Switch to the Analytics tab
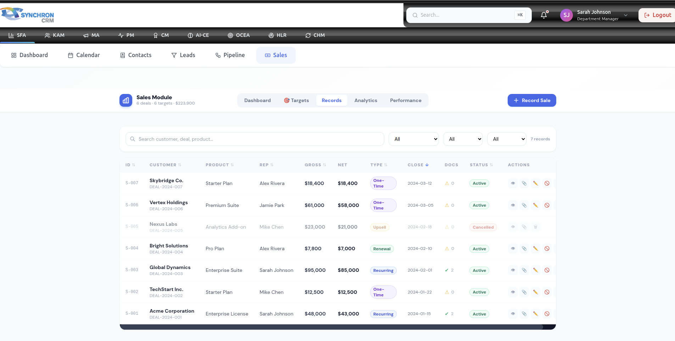Screen dimensions: 675x341 coord(366,100)
